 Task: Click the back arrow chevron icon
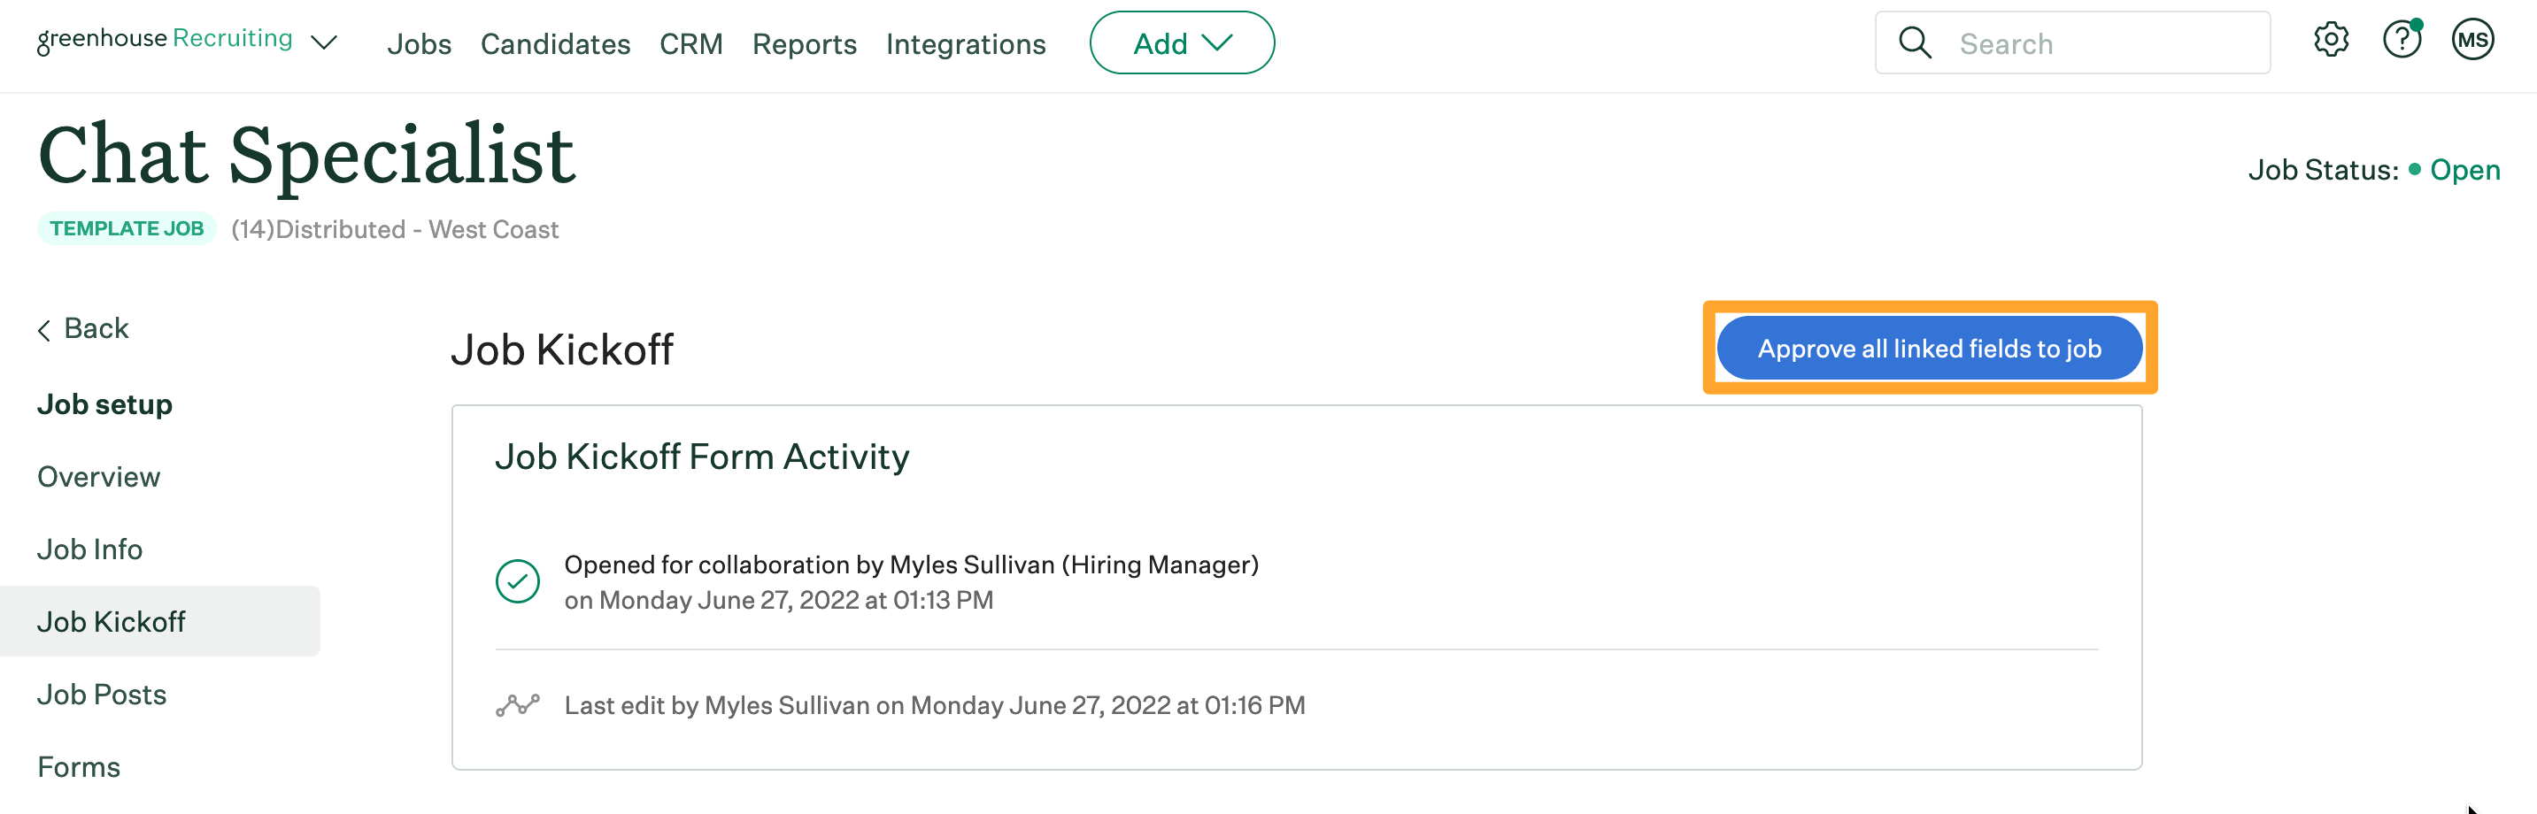point(43,330)
